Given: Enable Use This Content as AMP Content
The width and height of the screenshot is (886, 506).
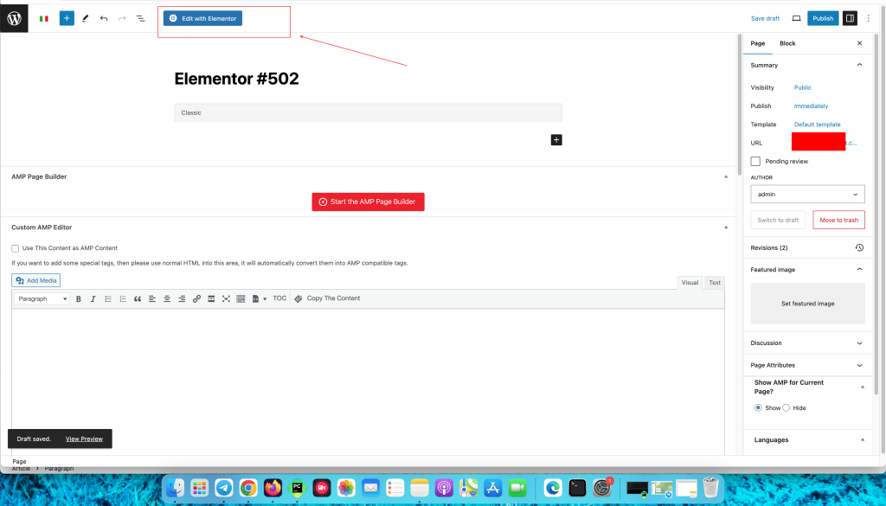Looking at the screenshot, I should pyautogui.click(x=16, y=248).
